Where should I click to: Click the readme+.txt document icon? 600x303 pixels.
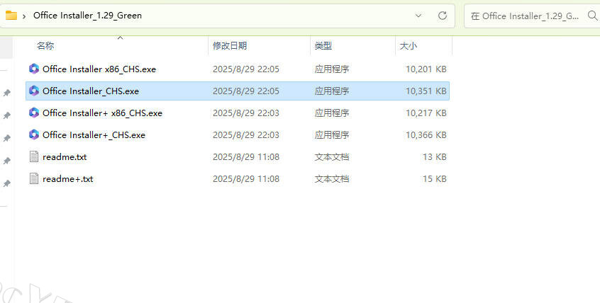34,179
